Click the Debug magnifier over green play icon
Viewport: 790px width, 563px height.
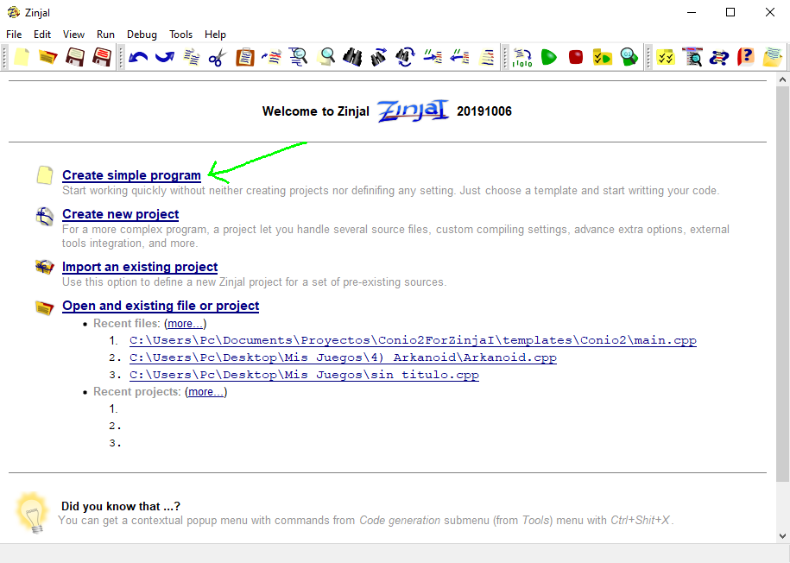click(629, 57)
